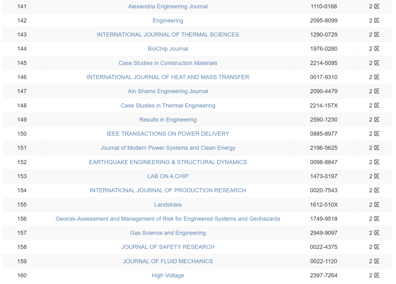Screen dimensions: 396x284
Task: Select ISSN 2214-5095
Action: tap(323, 63)
